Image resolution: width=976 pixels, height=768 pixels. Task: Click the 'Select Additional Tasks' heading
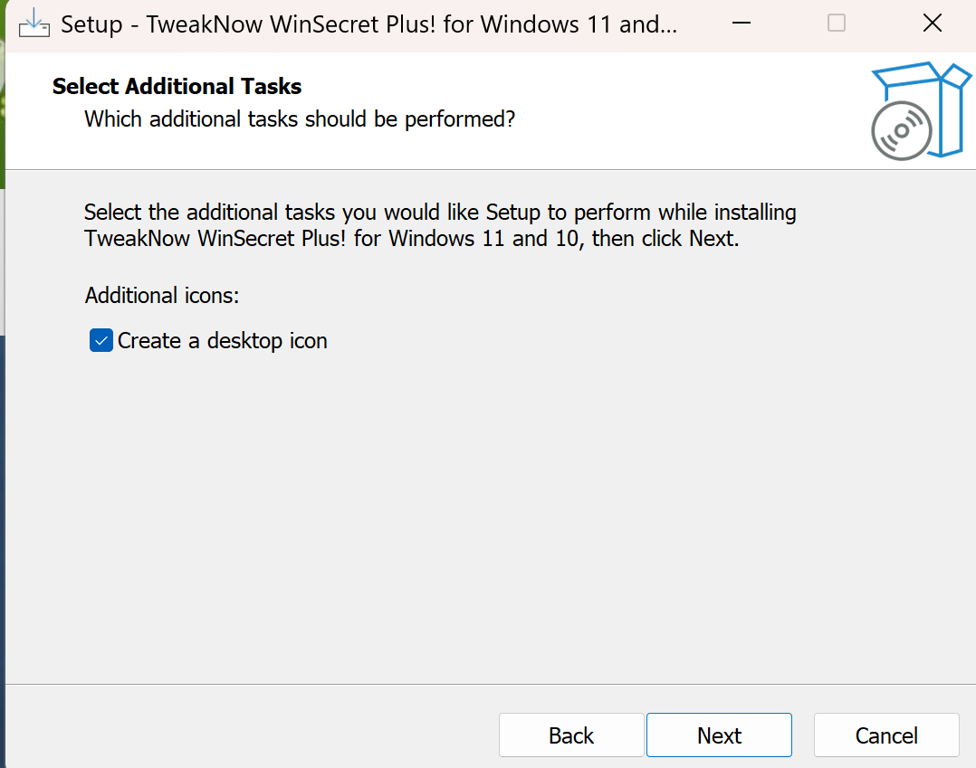point(177,87)
